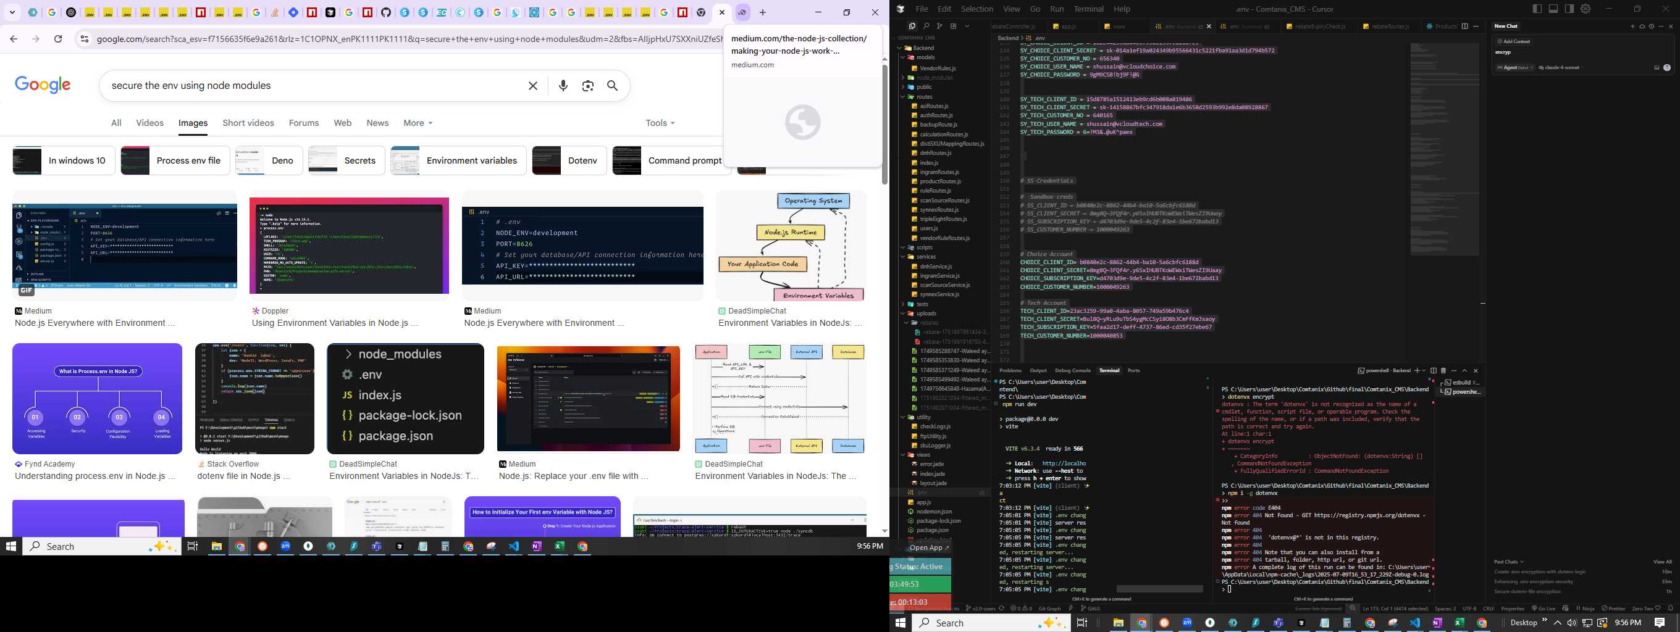Send the chat message with the arrow button
Image resolution: width=1680 pixels, height=632 pixels.
(1667, 67)
